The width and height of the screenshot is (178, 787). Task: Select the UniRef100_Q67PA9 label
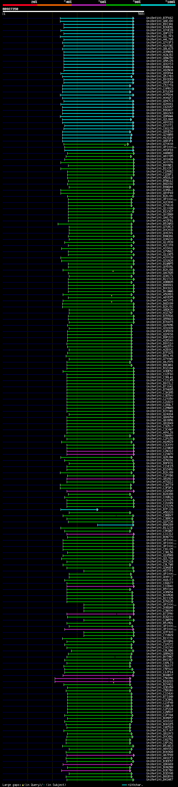point(160,755)
